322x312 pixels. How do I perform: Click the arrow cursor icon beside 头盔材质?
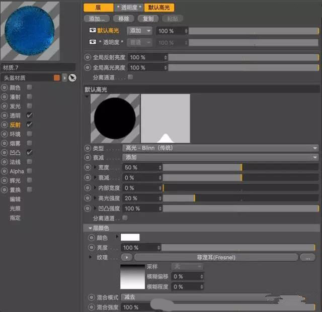click(72, 78)
